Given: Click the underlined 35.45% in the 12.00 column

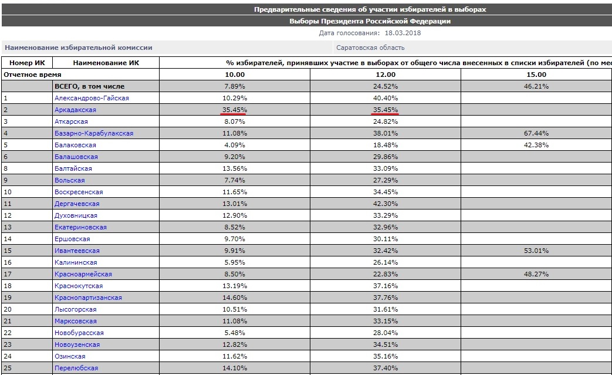Looking at the screenshot, I should click(x=386, y=110).
